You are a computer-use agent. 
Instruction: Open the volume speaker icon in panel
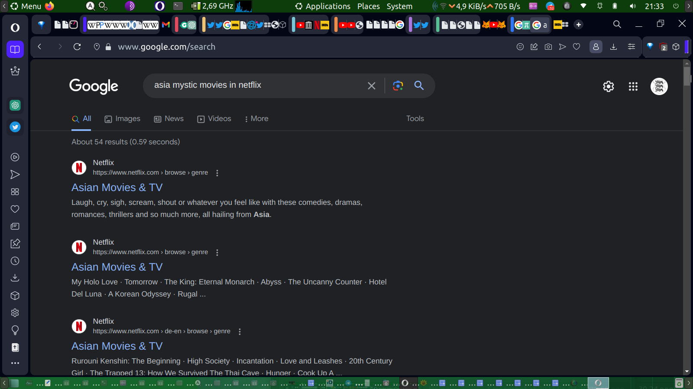click(633, 6)
